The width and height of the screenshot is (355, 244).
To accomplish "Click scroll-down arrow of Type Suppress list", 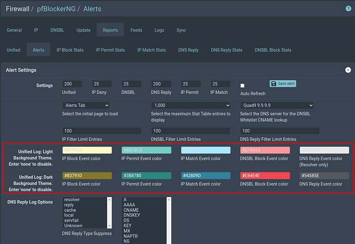I will [x=110, y=226].
